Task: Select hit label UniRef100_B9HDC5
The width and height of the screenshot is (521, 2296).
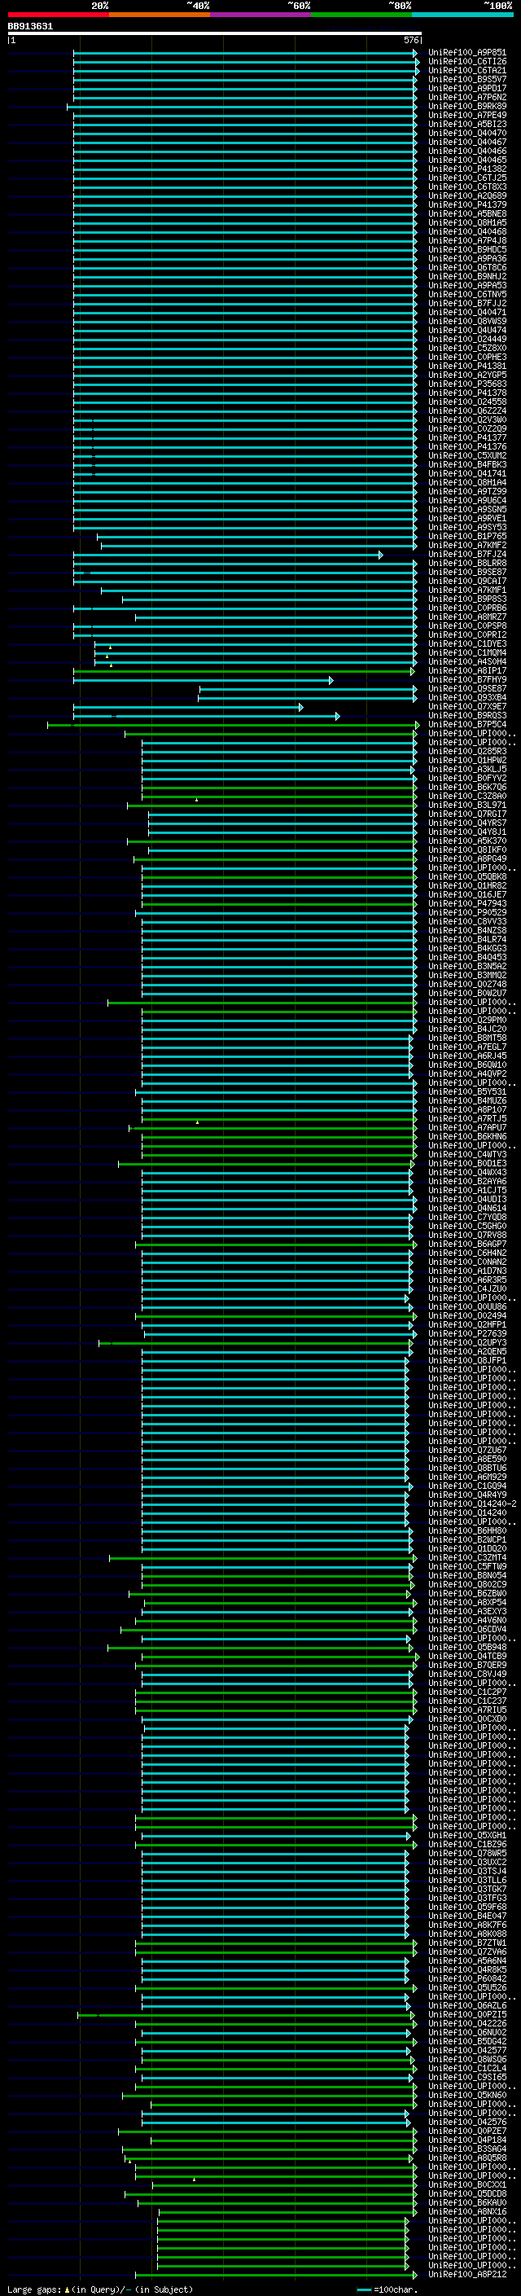Action: tap(466, 249)
